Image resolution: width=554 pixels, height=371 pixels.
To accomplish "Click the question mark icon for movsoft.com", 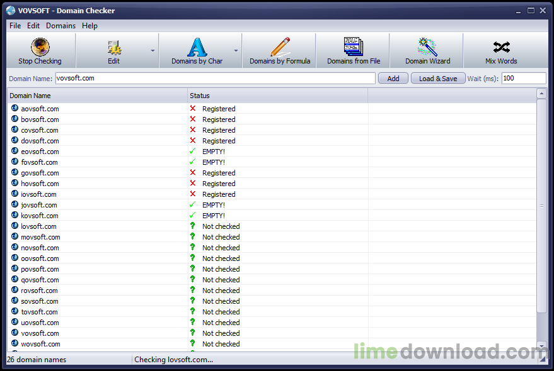I will (x=193, y=236).
